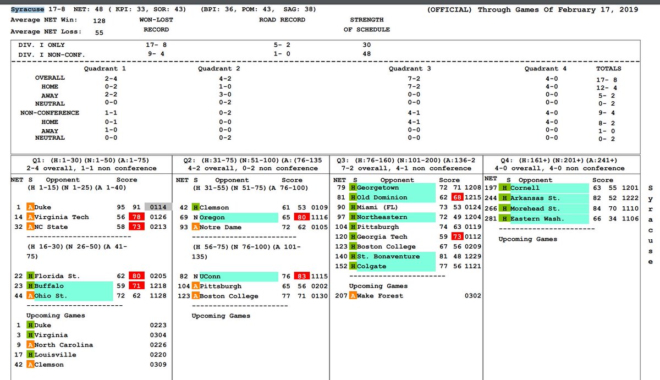Select the Quadrant 4 column heading
The height and width of the screenshot is (380, 660).
(545, 69)
